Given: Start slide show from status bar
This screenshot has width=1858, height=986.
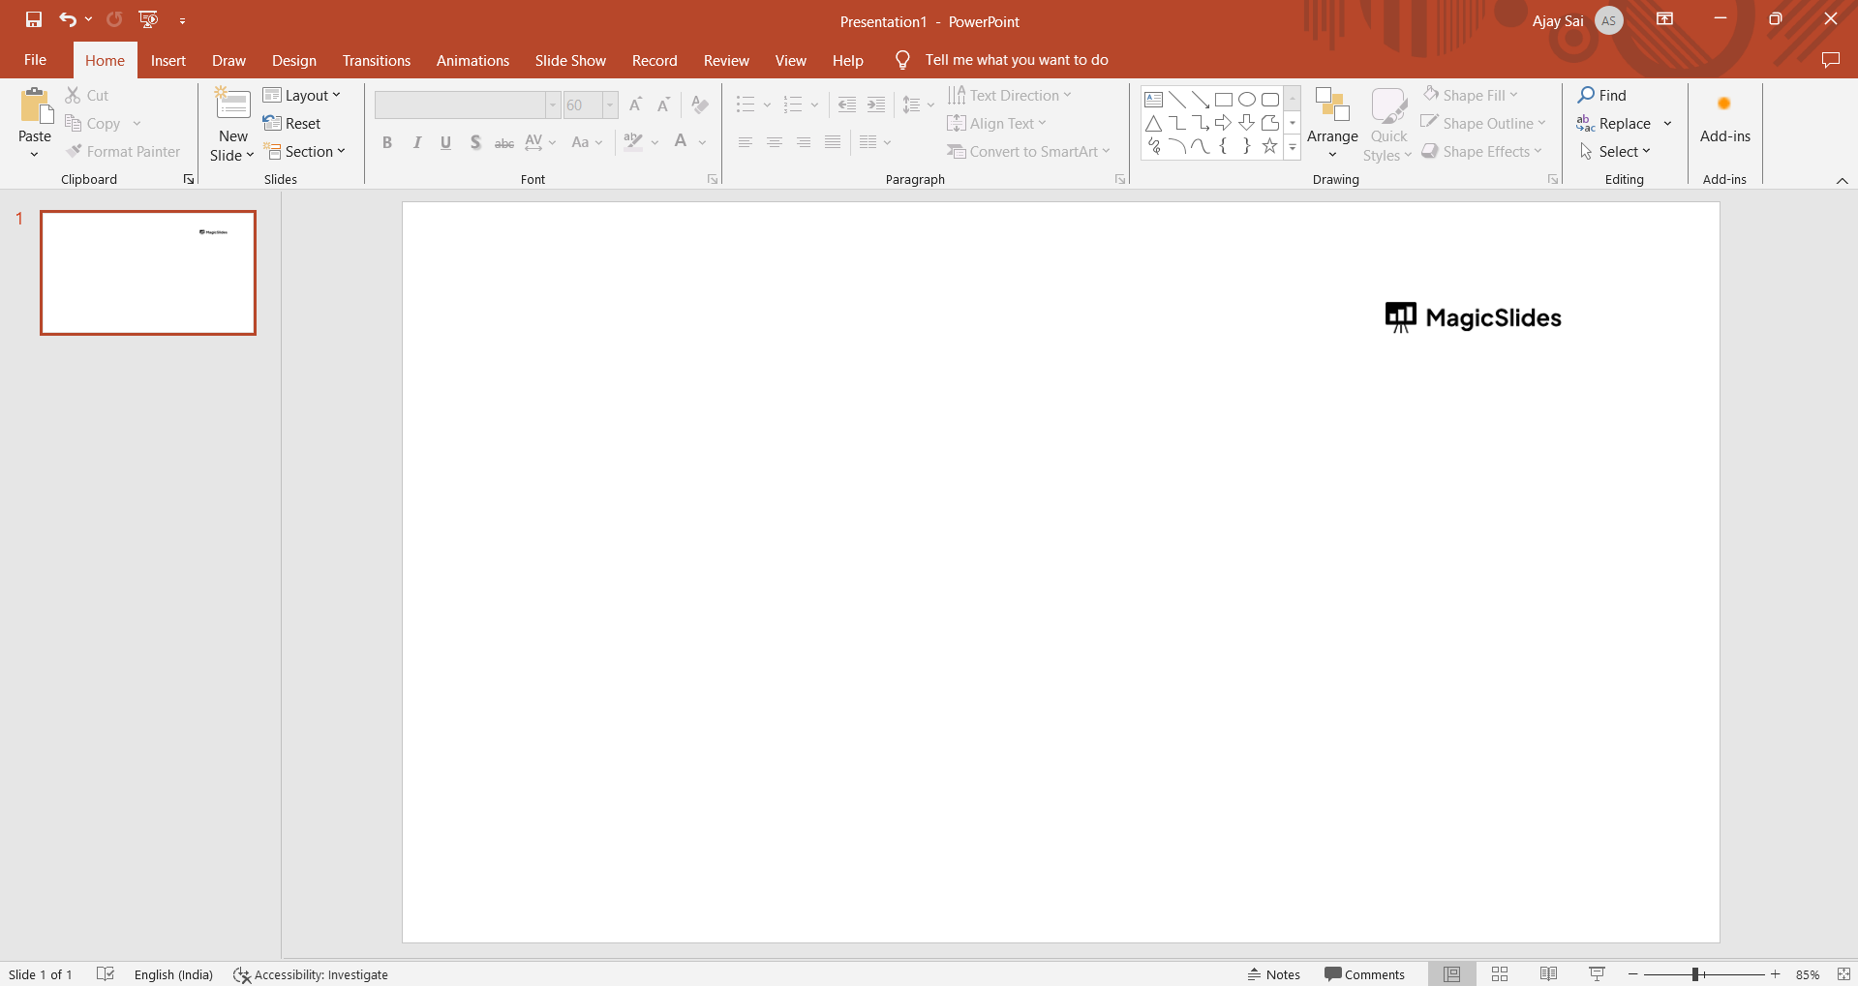Looking at the screenshot, I should [1597, 974].
